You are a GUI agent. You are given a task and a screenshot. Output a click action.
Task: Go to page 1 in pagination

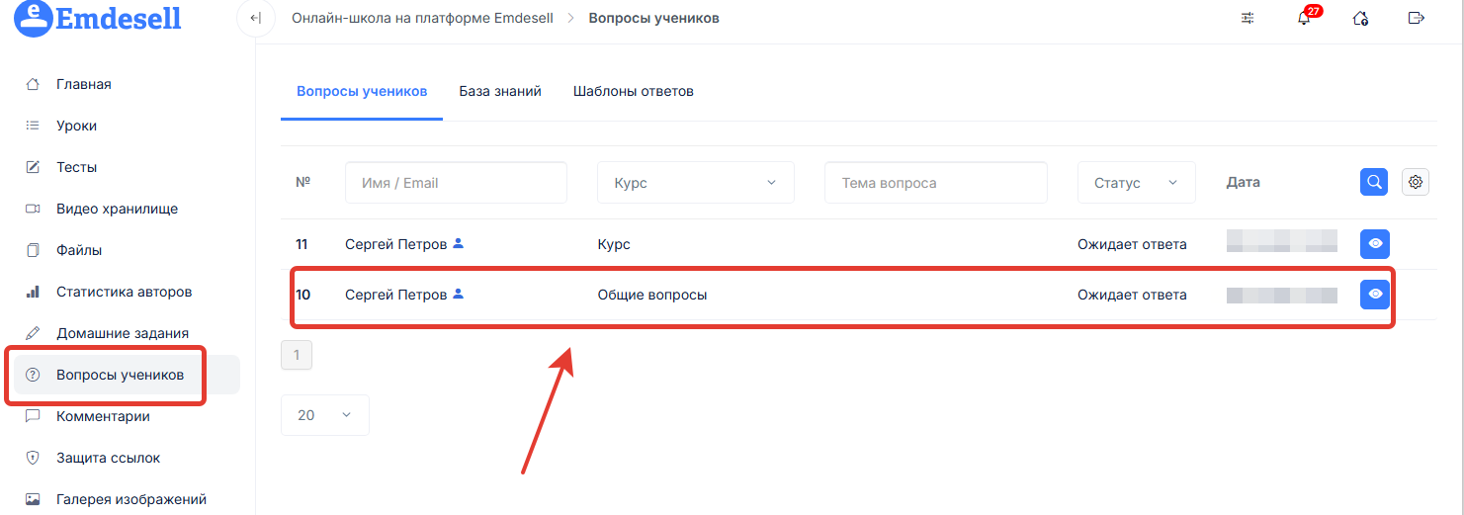coord(297,355)
